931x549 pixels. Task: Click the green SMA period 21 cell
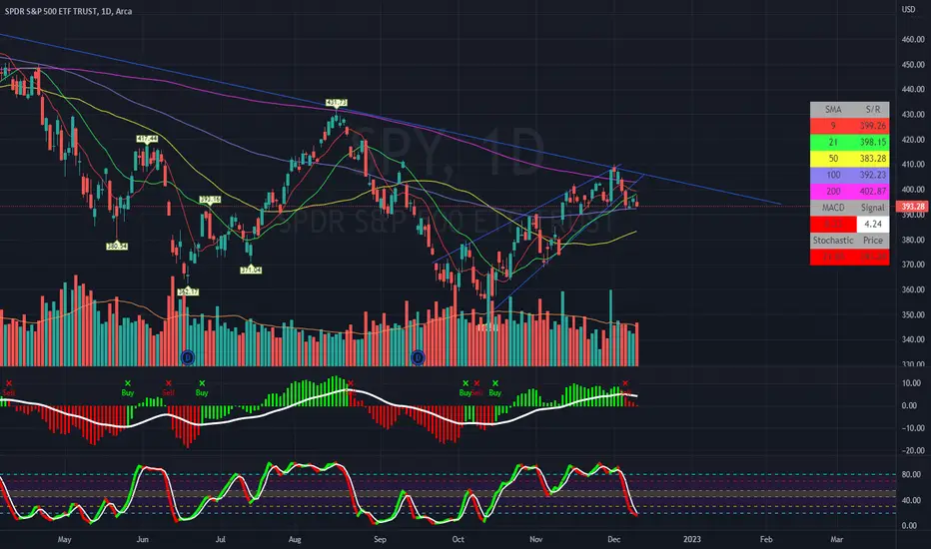pyautogui.click(x=833, y=143)
